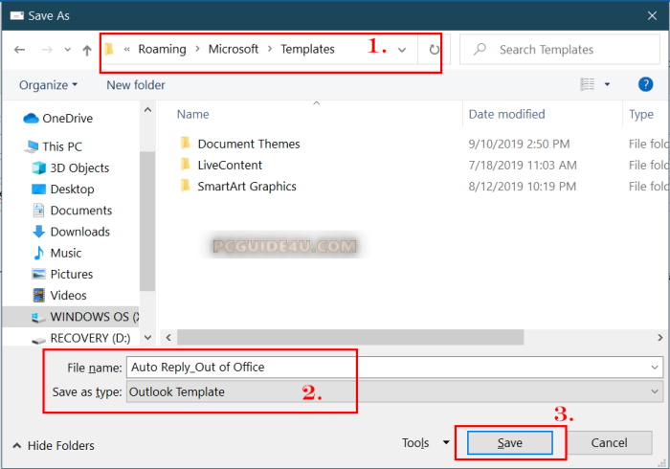This screenshot has width=670, height=469.
Task: Select OneDrive in the navigation pane
Action: coord(68,118)
